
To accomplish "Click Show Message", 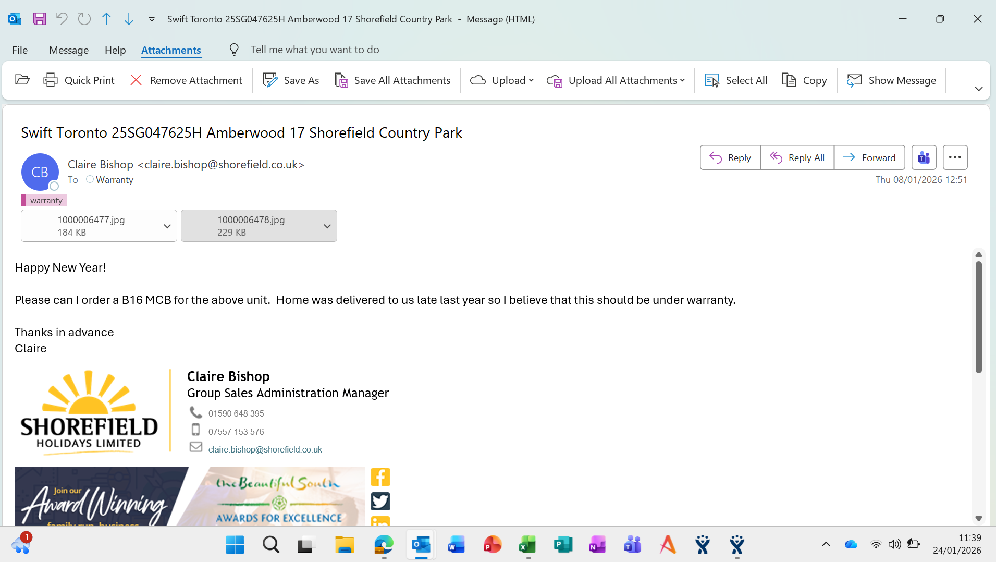I will coord(892,80).
